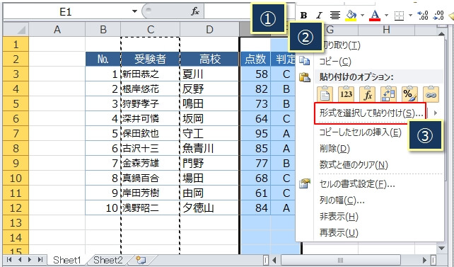
Task: Click the borders icon in the mini toolbar
Action: 399,16
